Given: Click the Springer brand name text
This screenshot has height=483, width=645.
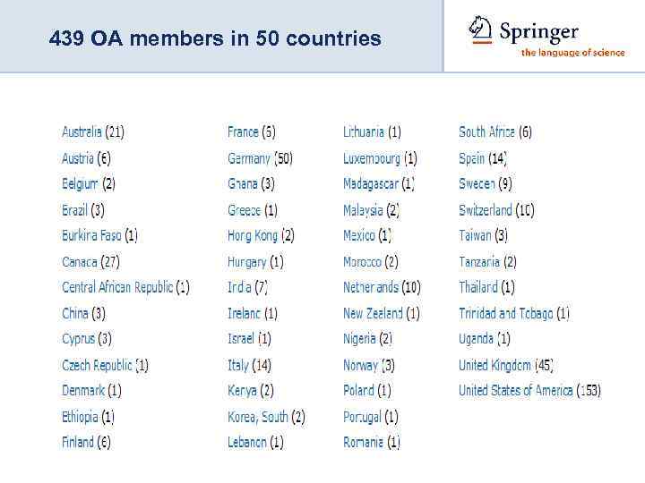Looking at the screenshot, I should click(x=538, y=32).
